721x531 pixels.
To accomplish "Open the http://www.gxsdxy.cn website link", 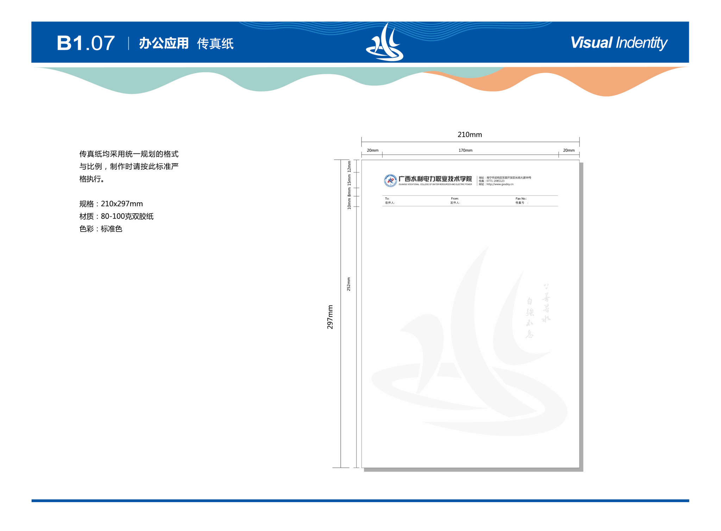I will (500, 184).
